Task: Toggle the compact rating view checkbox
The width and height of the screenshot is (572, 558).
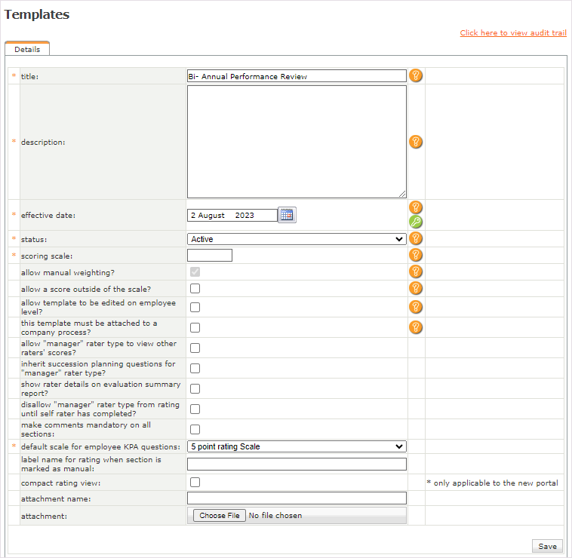Action: (195, 483)
